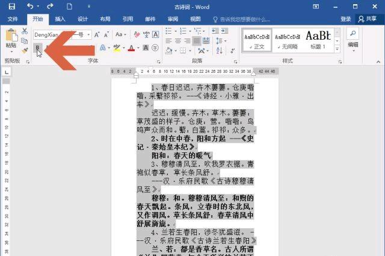385x256 pixels.
Task: Toggle justify alignment
Action: [x=197, y=41]
